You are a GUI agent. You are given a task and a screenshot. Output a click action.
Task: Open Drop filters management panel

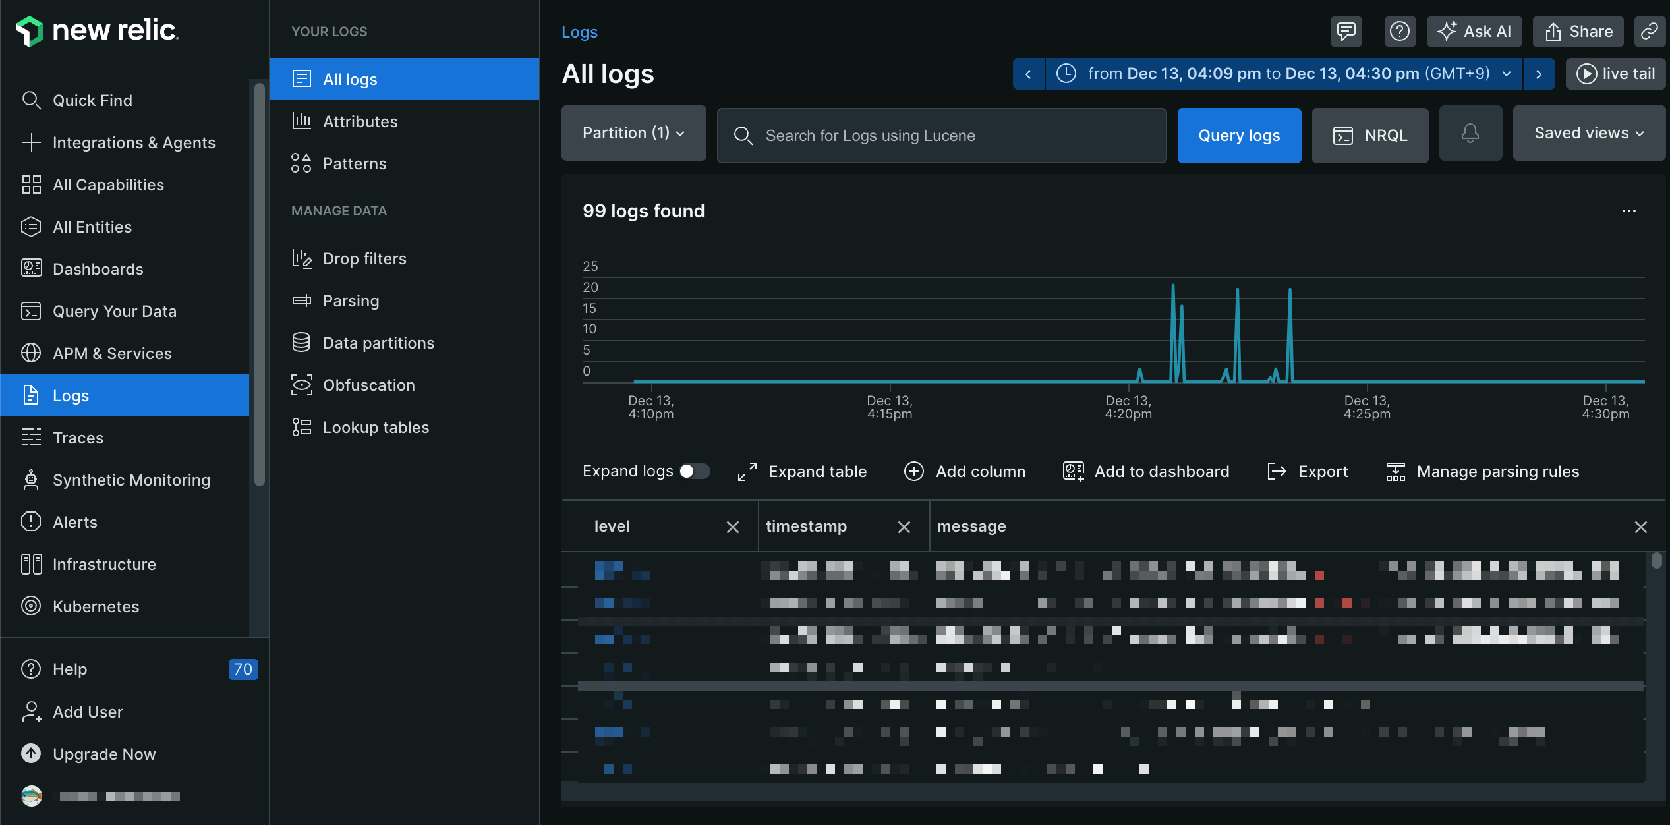tap(364, 258)
